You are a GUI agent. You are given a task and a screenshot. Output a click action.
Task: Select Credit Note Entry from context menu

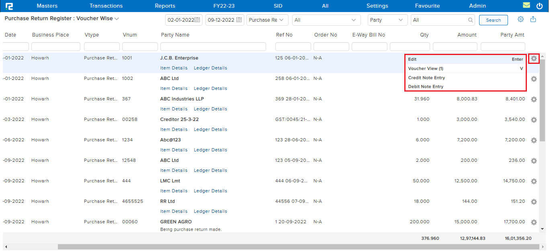point(426,78)
